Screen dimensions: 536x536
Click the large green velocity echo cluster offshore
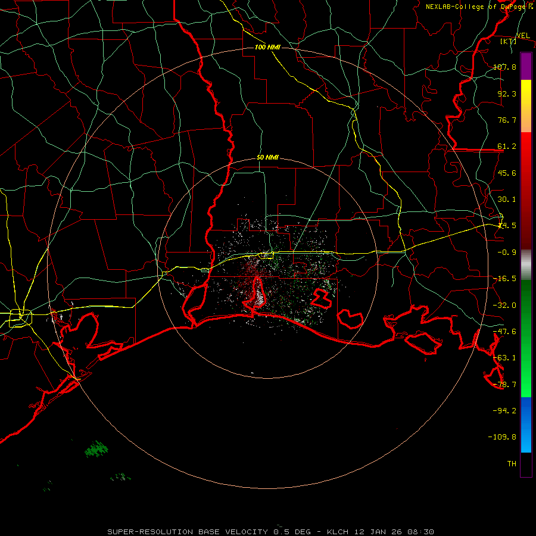point(96,449)
